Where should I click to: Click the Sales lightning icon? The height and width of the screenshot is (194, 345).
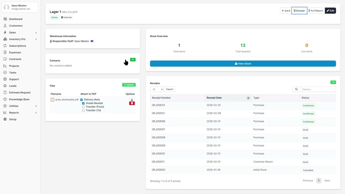pos(5,32)
